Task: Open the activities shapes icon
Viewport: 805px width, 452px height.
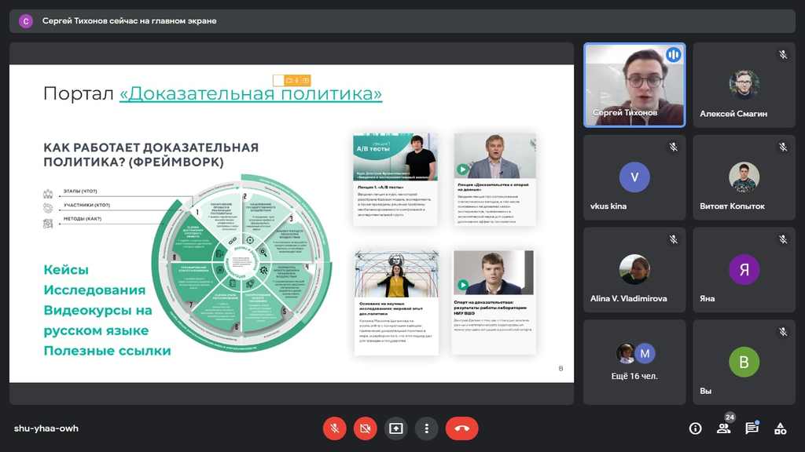Action: (x=781, y=428)
